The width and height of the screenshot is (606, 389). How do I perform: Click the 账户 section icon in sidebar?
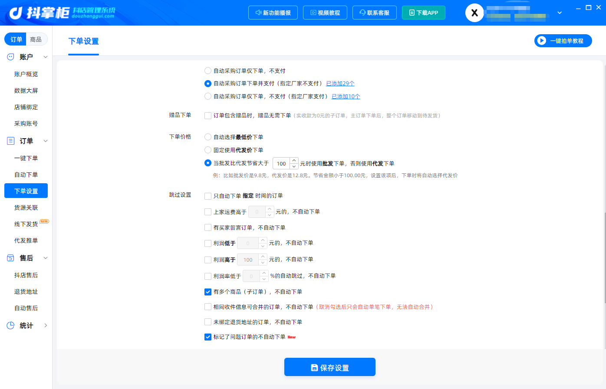[10, 57]
